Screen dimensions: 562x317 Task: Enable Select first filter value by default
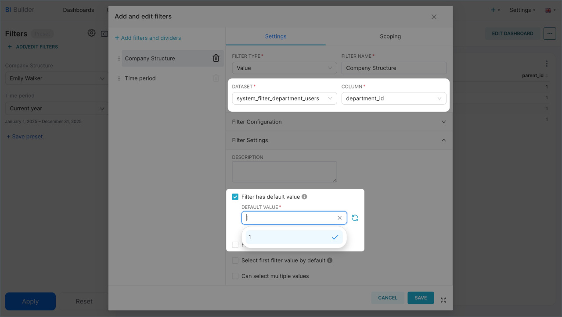point(235,261)
